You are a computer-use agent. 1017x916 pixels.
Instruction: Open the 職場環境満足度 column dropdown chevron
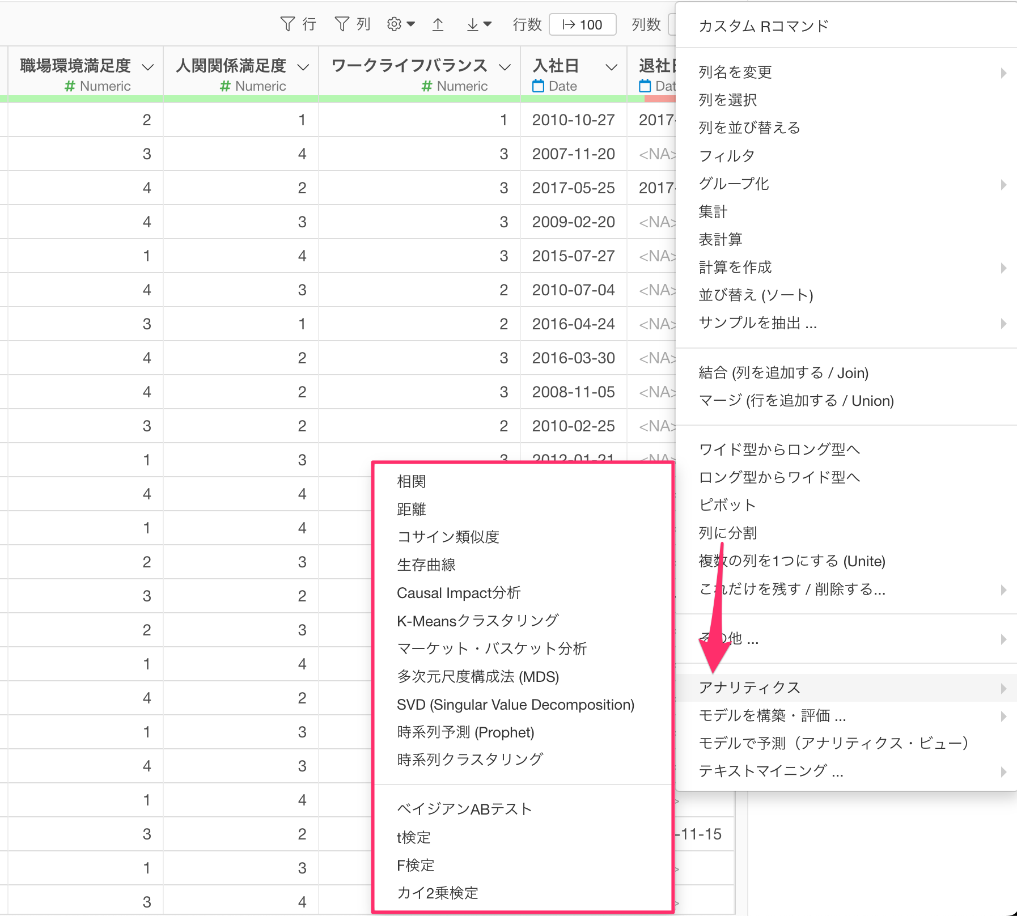(147, 67)
